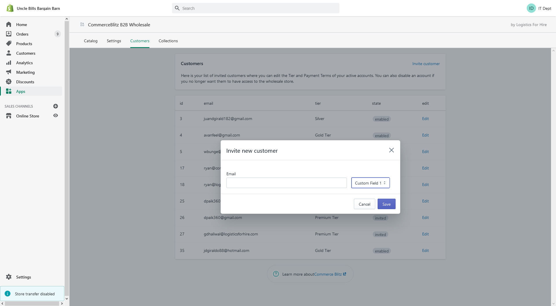
Task: Click the Silver tier cell
Action: (320, 119)
